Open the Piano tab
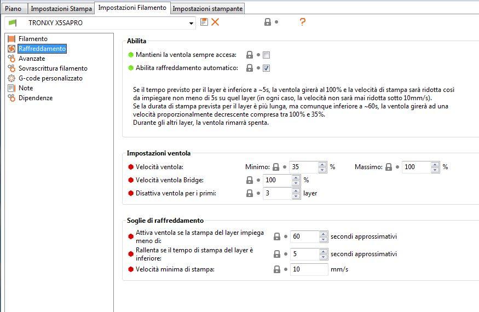 point(13,9)
